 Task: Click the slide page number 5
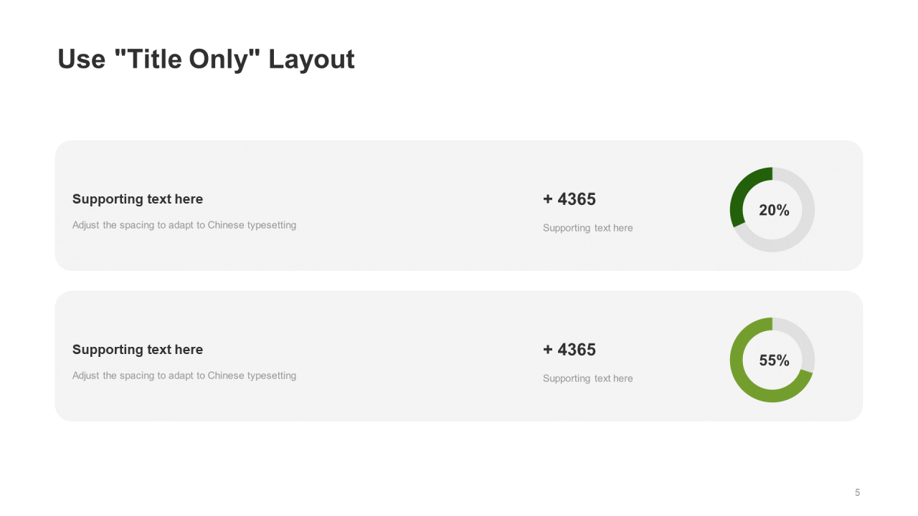[x=857, y=492]
